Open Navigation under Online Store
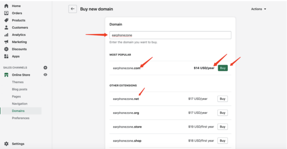The image size is (287, 149). coord(19,104)
